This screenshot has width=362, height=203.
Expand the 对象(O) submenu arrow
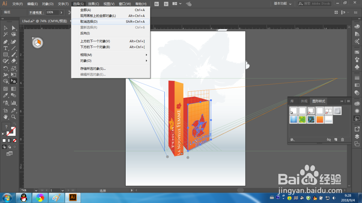point(146,61)
